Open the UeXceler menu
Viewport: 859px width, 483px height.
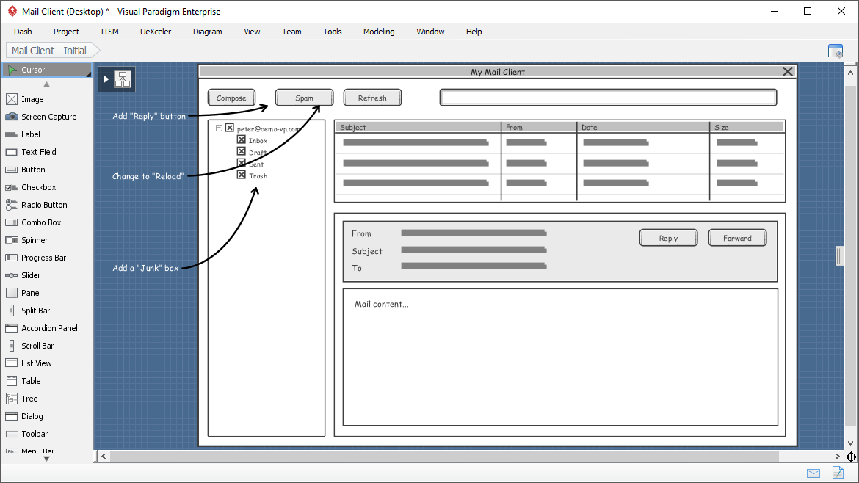(156, 32)
